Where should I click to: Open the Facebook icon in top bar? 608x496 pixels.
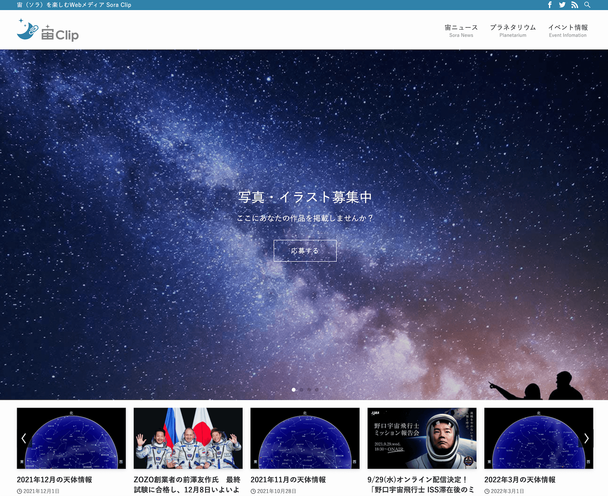[x=550, y=5]
